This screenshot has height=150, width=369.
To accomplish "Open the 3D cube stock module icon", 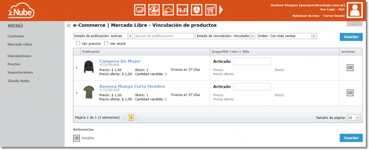I will click(x=196, y=10).
